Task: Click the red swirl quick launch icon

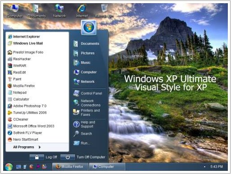Action: tap(31, 167)
